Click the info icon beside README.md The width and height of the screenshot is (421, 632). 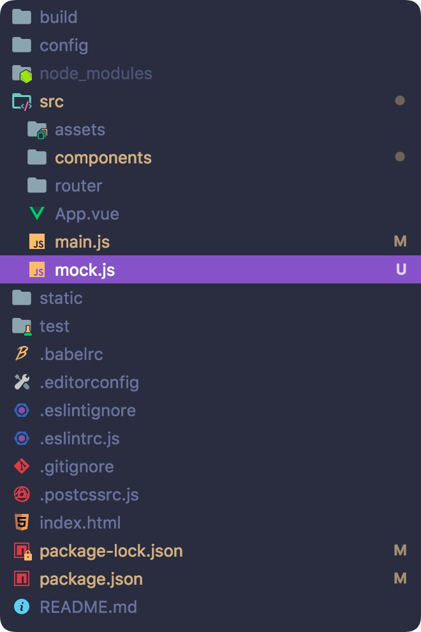(x=22, y=607)
